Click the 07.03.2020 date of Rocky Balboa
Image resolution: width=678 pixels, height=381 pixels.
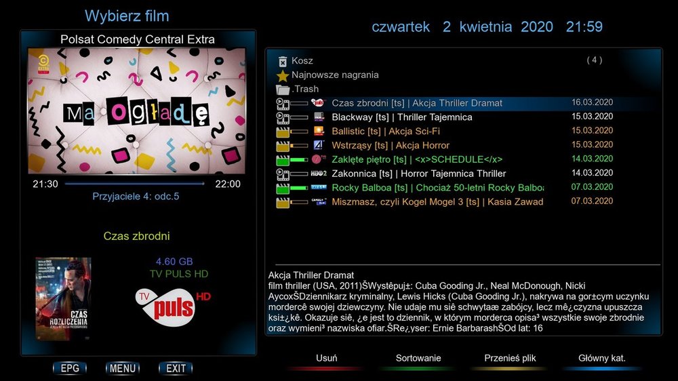[x=592, y=187]
